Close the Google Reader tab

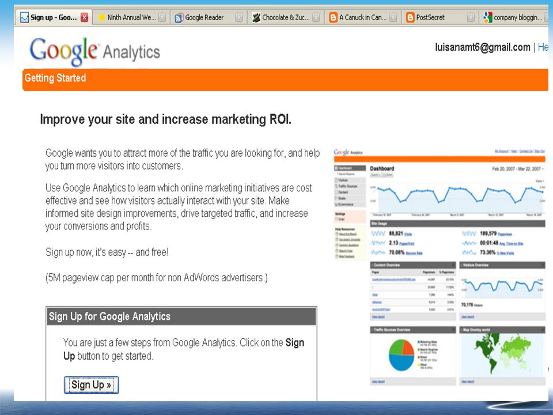pos(238,17)
